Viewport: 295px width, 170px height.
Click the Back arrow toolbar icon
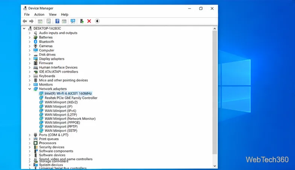tap(25, 21)
